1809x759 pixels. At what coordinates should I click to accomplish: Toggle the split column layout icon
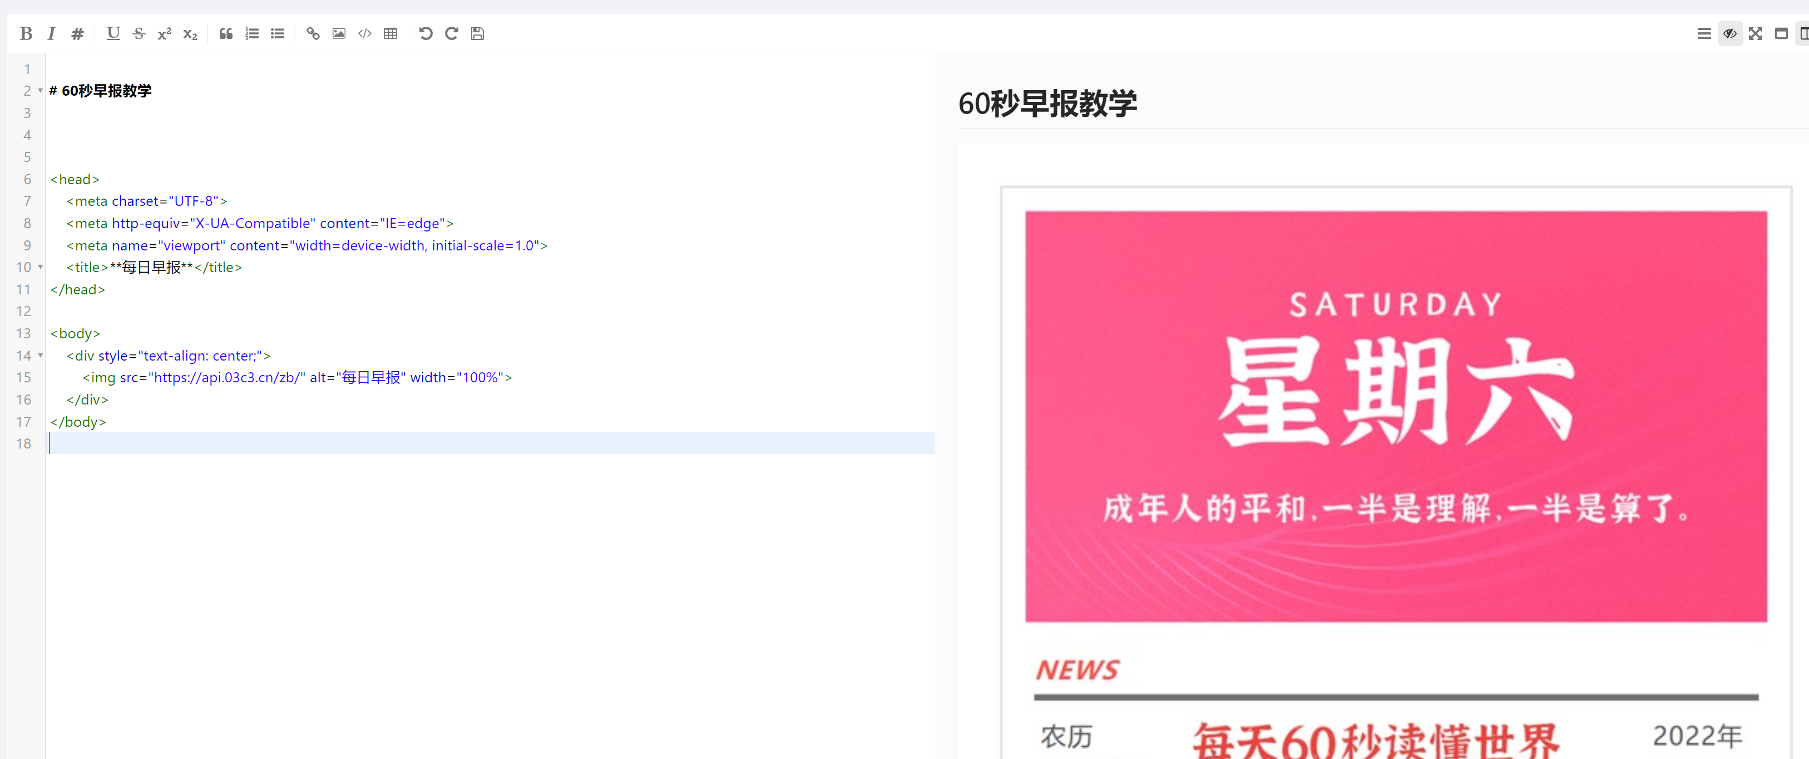[x=1803, y=34]
